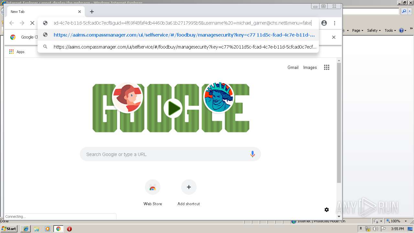
Task: Click the left doodle character portrait
Action: 127,98
